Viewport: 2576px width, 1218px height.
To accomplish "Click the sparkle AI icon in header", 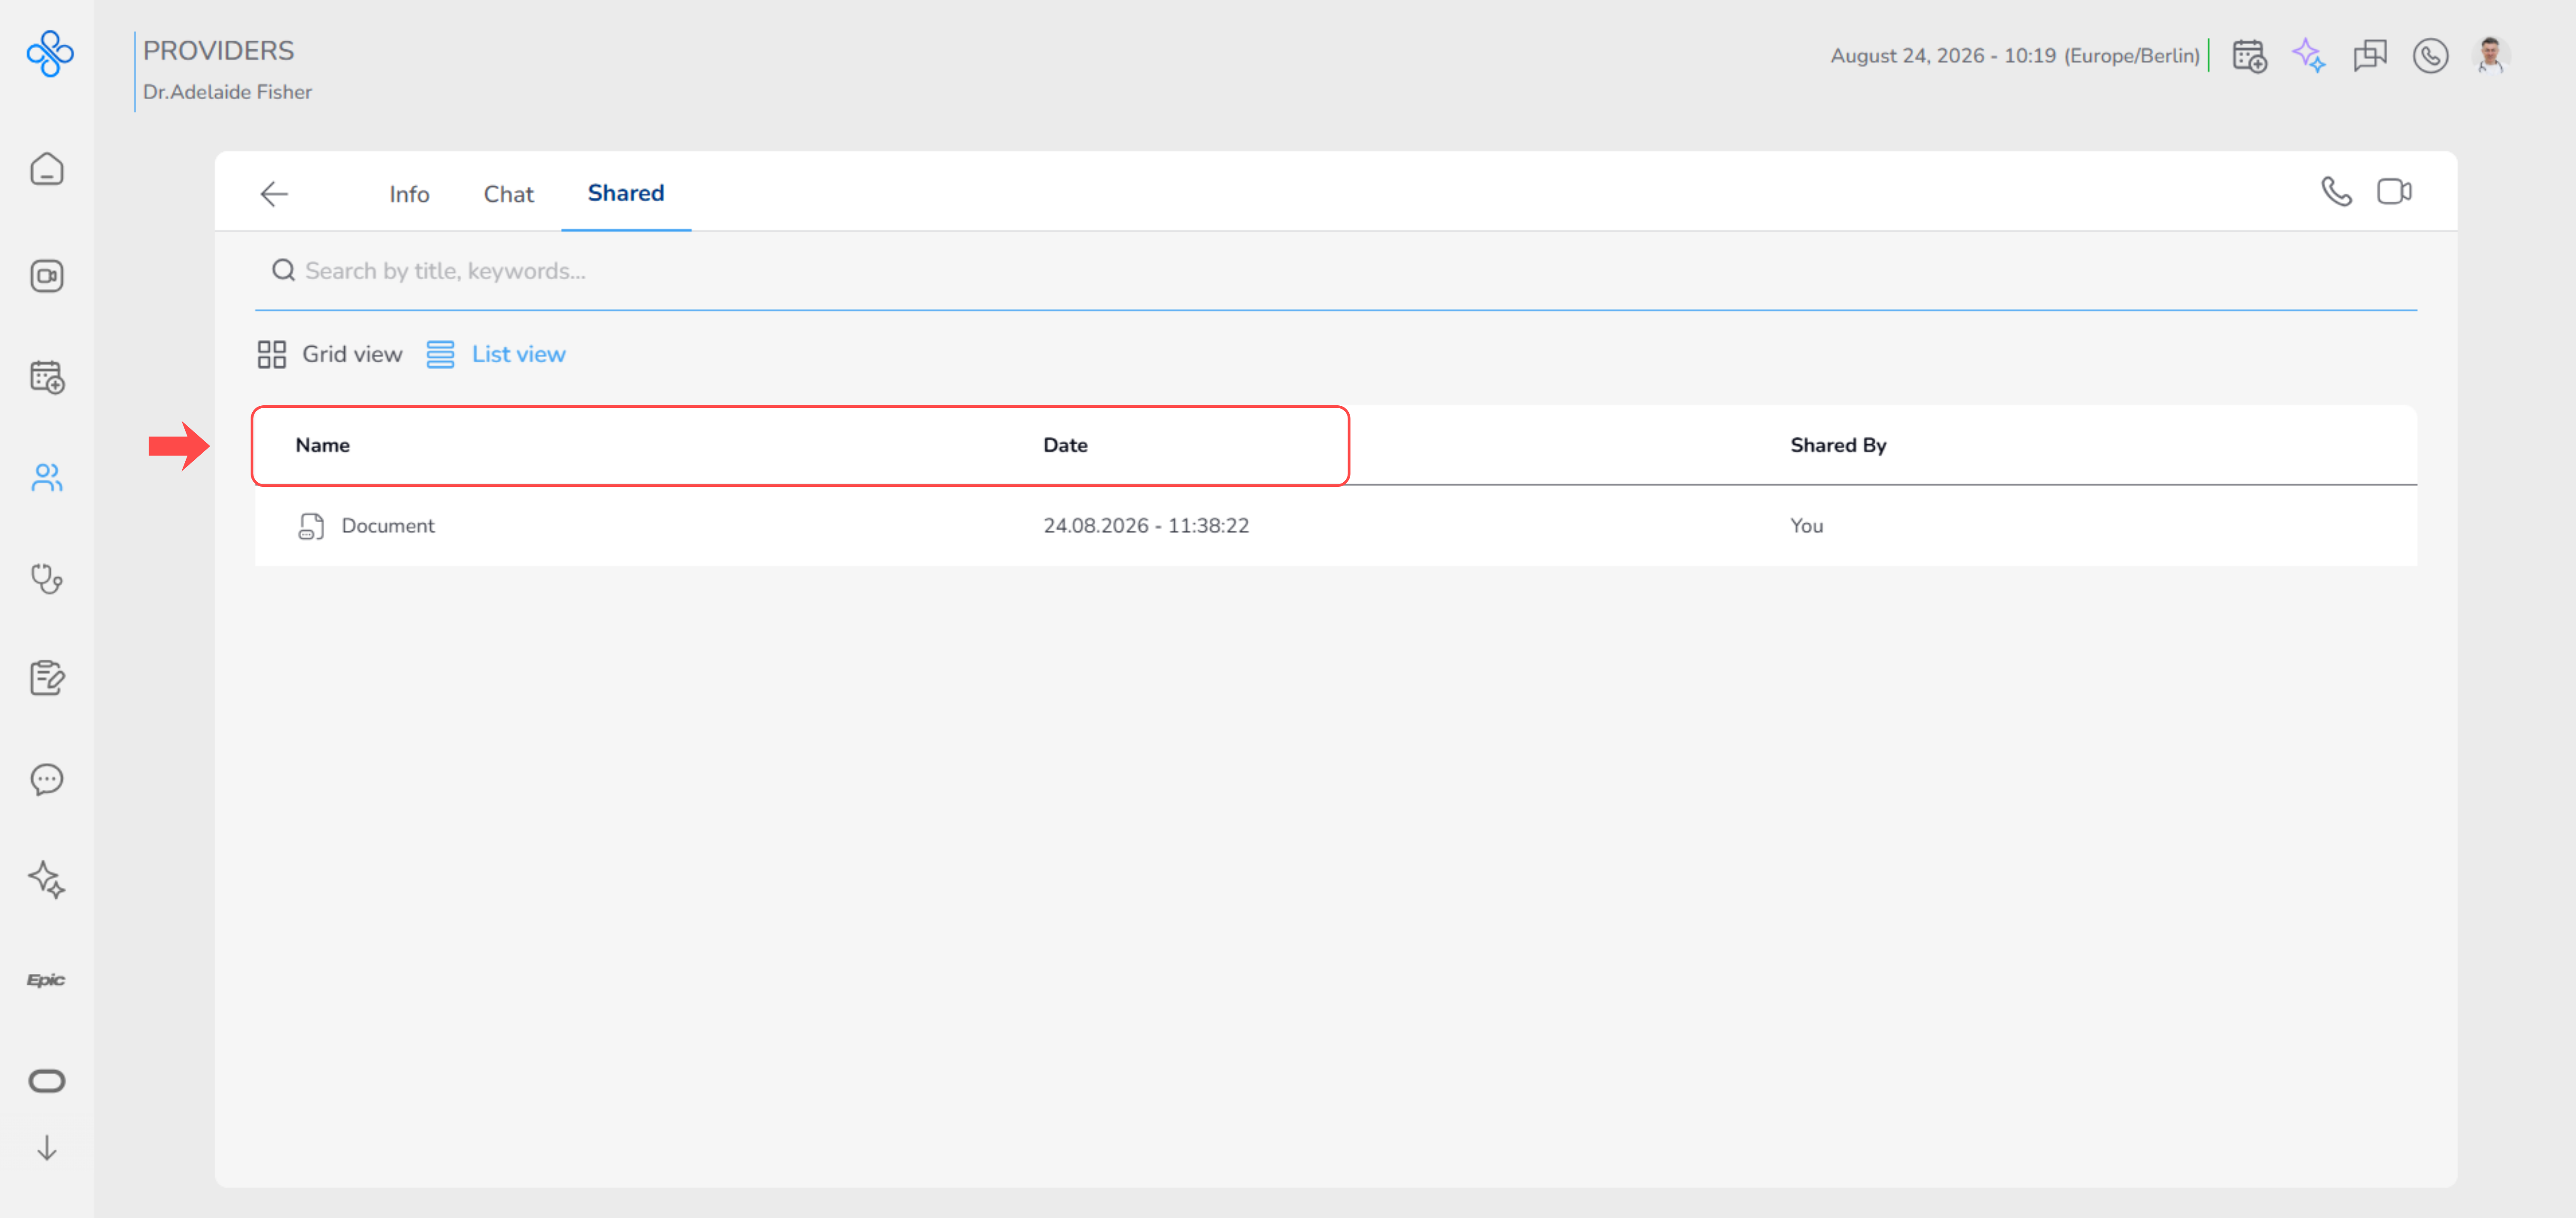I will 2309,55.
